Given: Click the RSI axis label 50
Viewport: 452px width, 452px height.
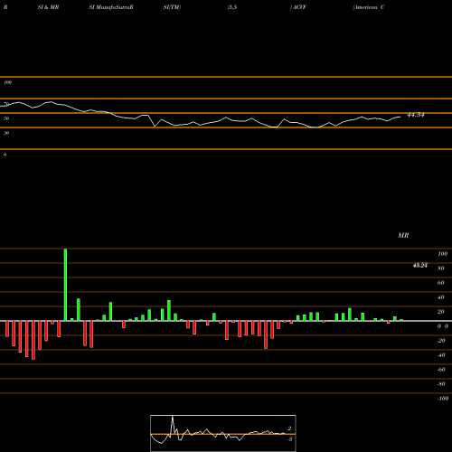Looking at the screenshot, I should tap(6, 118).
